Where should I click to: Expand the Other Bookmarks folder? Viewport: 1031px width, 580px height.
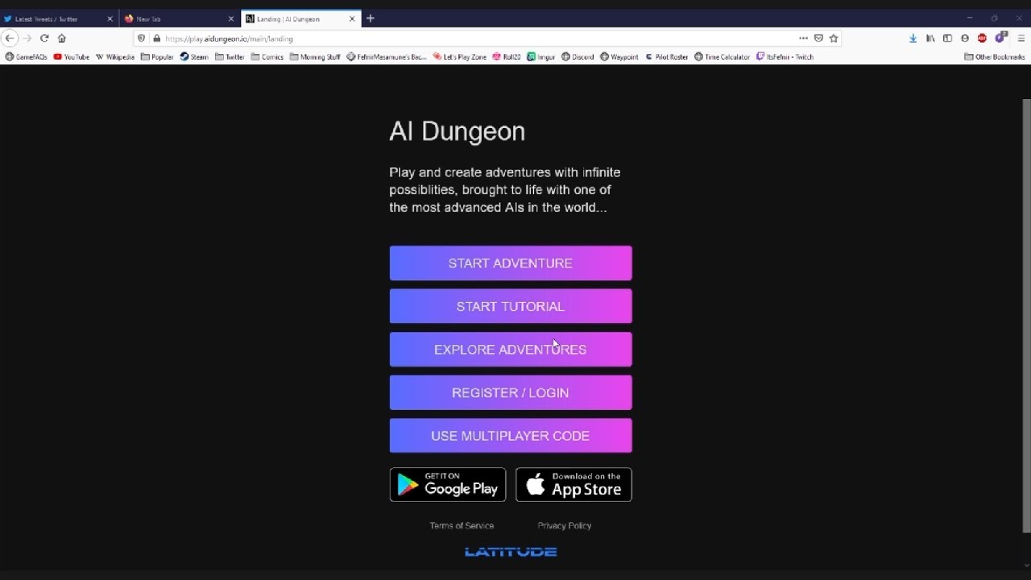coord(995,57)
